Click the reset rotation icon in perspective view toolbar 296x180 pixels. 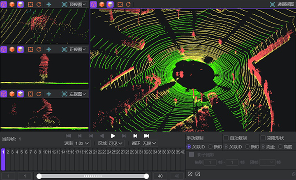pyautogui.click(x=129, y=4)
